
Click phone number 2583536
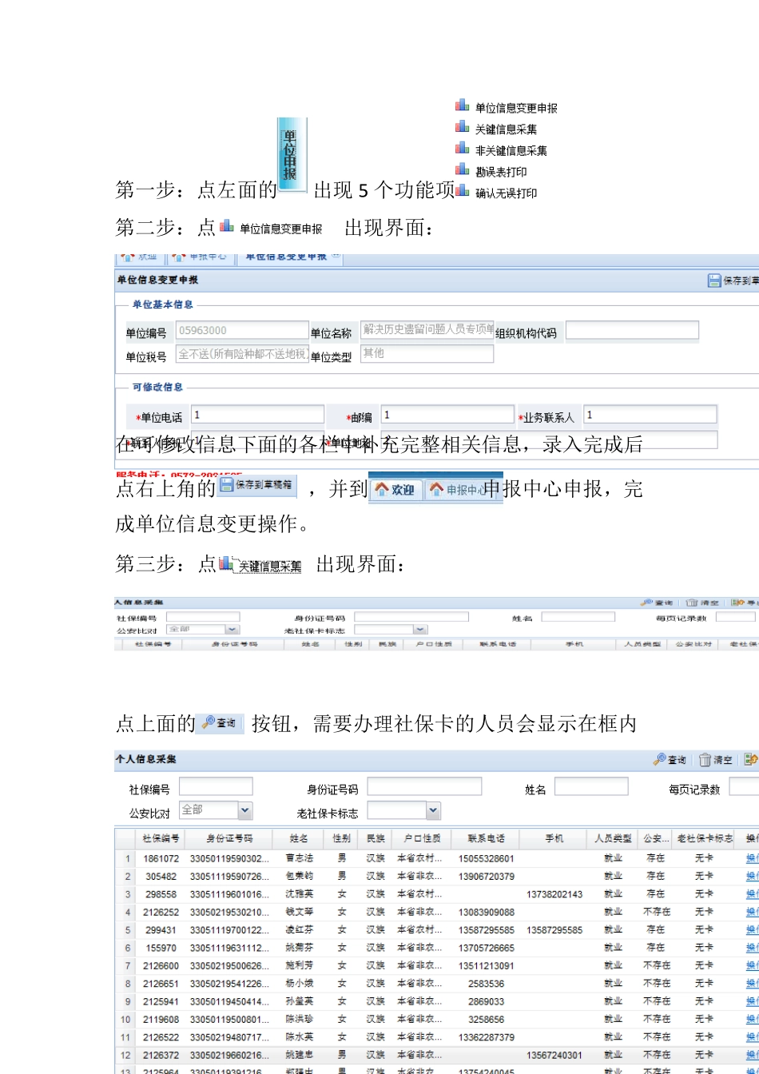tap(486, 983)
